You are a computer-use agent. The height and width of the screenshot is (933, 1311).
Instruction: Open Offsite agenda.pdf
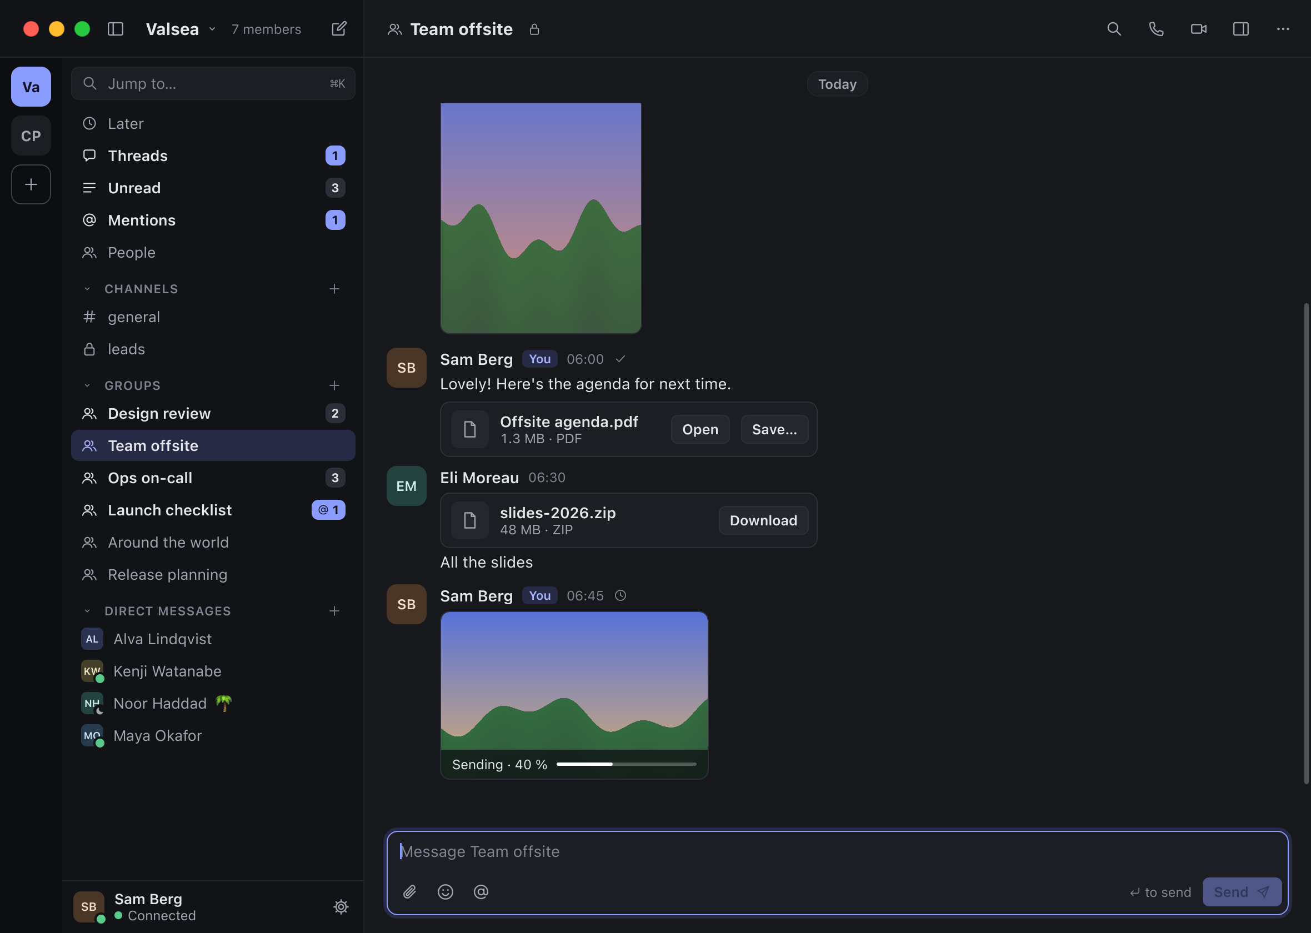pyautogui.click(x=700, y=429)
